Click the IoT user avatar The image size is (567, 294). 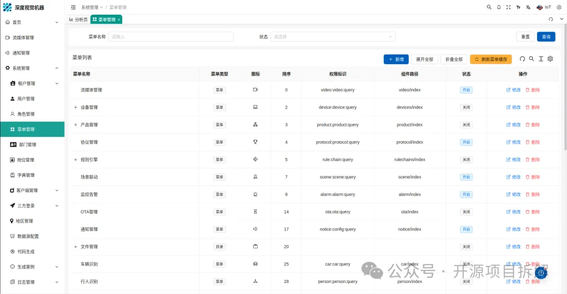point(543,7)
